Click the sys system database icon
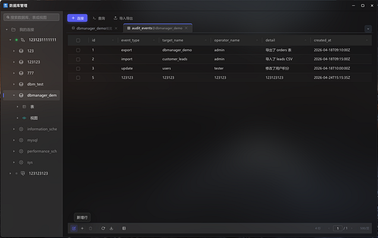This screenshot has width=378, height=238. pos(21,162)
